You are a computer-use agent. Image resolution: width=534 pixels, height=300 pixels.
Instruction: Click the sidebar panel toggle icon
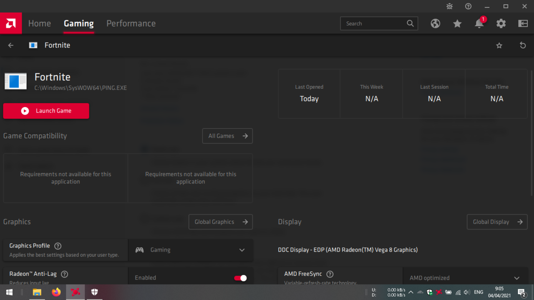pos(523,23)
